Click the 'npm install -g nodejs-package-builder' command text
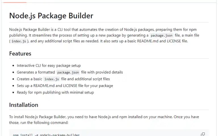 point(46,135)
